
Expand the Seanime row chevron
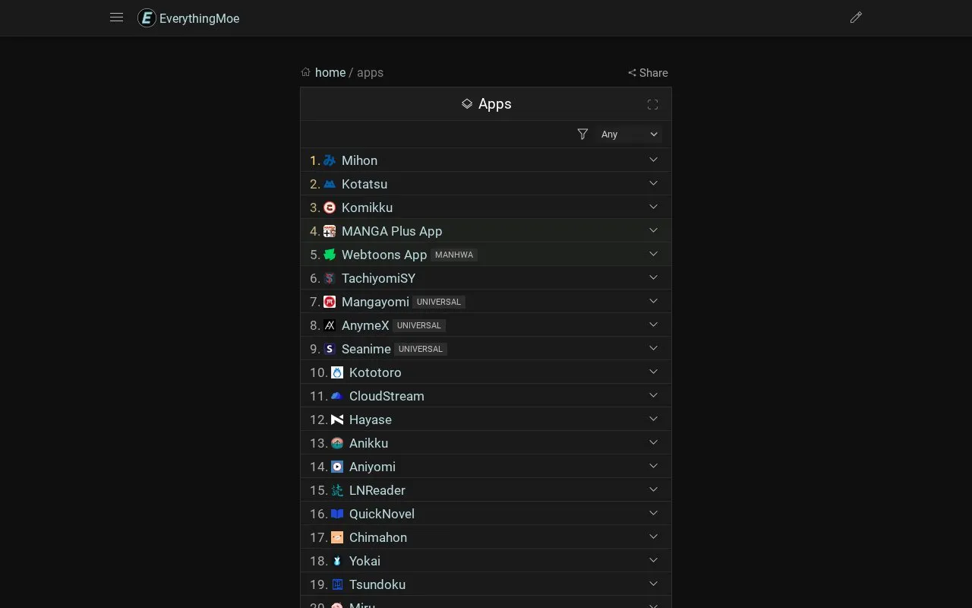653,348
